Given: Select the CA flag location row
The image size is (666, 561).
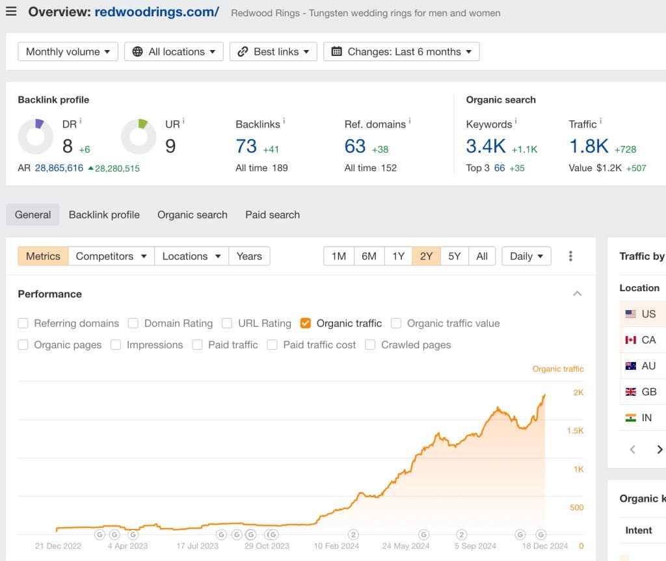Looking at the screenshot, I should pyautogui.click(x=643, y=340).
